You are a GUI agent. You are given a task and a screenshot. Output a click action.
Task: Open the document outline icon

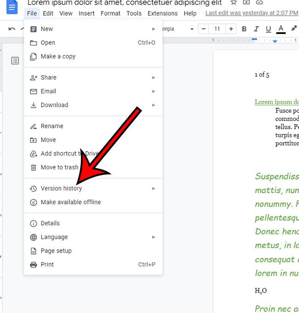pyautogui.click(x=15, y=61)
